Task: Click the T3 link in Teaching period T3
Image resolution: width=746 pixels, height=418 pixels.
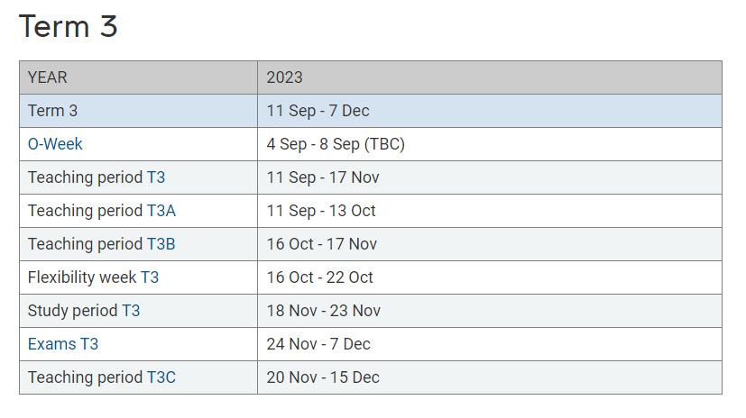Action: (156, 177)
